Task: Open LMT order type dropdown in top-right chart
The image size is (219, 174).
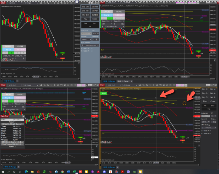Action: pyautogui.click(x=107, y=24)
